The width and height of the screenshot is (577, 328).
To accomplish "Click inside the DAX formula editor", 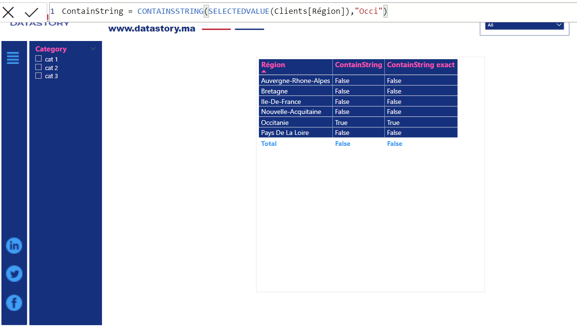I will (x=286, y=11).
